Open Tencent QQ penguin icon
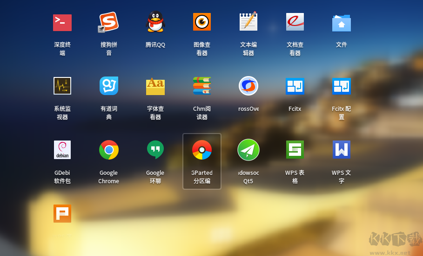 [x=155, y=22]
